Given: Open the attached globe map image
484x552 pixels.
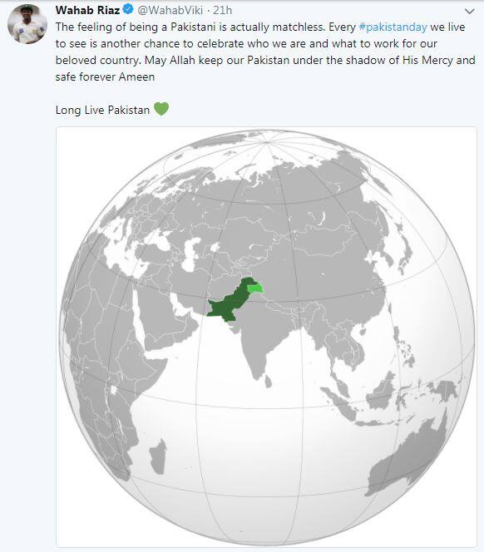Looking at the screenshot, I should coord(266,337).
